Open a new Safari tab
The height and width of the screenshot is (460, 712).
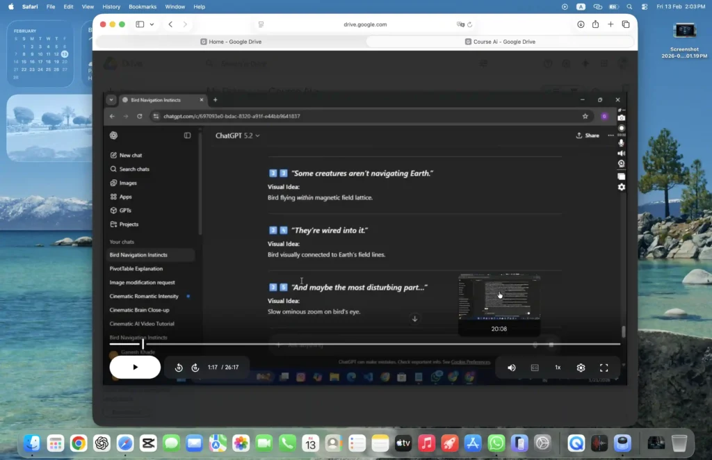tap(610, 24)
